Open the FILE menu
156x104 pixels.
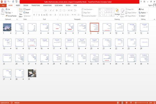(3, 5)
